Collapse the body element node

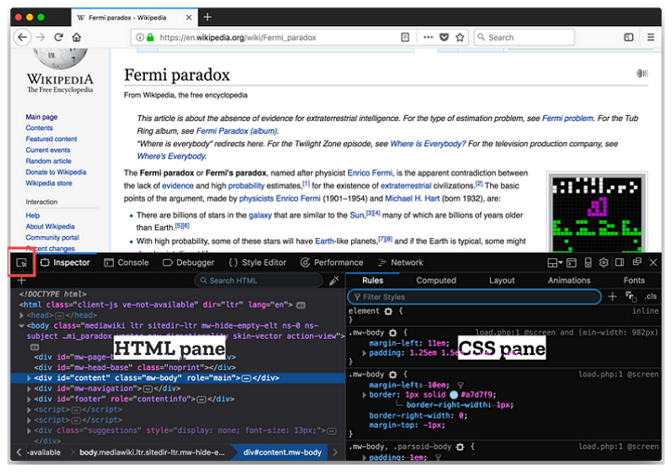tap(21, 325)
